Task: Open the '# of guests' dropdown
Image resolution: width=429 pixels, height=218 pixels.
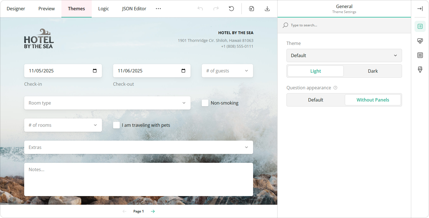Action: (227, 71)
